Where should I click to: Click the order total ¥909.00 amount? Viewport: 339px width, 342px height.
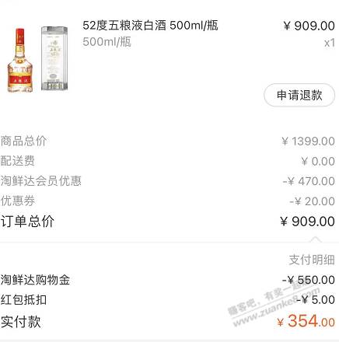coord(307,222)
